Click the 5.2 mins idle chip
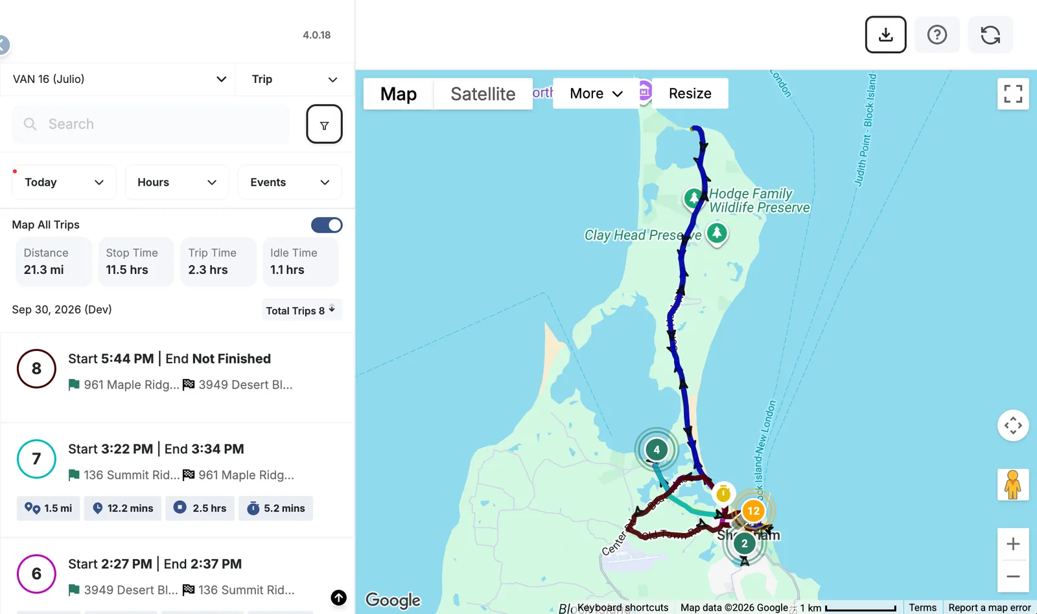The width and height of the screenshot is (1037, 614). pos(276,508)
